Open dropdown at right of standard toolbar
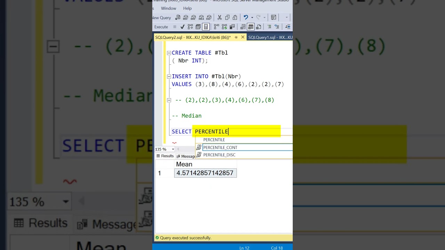 pos(286,17)
